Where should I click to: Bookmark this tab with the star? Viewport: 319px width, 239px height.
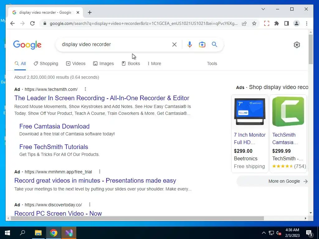click(x=254, y=23)
